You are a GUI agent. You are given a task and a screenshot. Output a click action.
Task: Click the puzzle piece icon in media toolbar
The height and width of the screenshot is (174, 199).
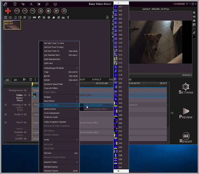[x=53, y=17]
